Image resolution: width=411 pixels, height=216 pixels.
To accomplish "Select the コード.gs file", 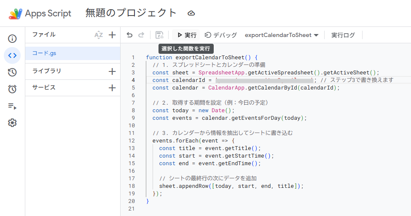I will coord(44,53).
